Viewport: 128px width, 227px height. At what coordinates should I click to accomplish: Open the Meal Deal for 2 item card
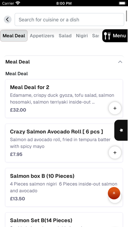pos(64,98)
